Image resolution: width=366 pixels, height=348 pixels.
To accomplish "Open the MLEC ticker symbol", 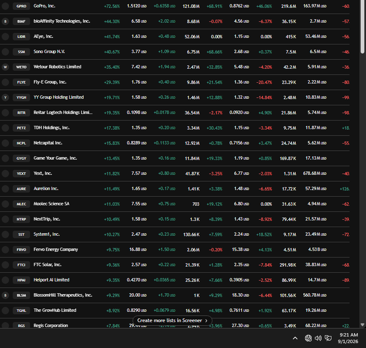I will [x=21, y=204].
